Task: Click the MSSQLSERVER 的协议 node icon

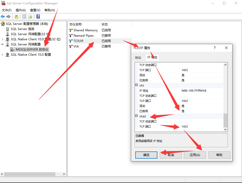Action: click(12, 50)
